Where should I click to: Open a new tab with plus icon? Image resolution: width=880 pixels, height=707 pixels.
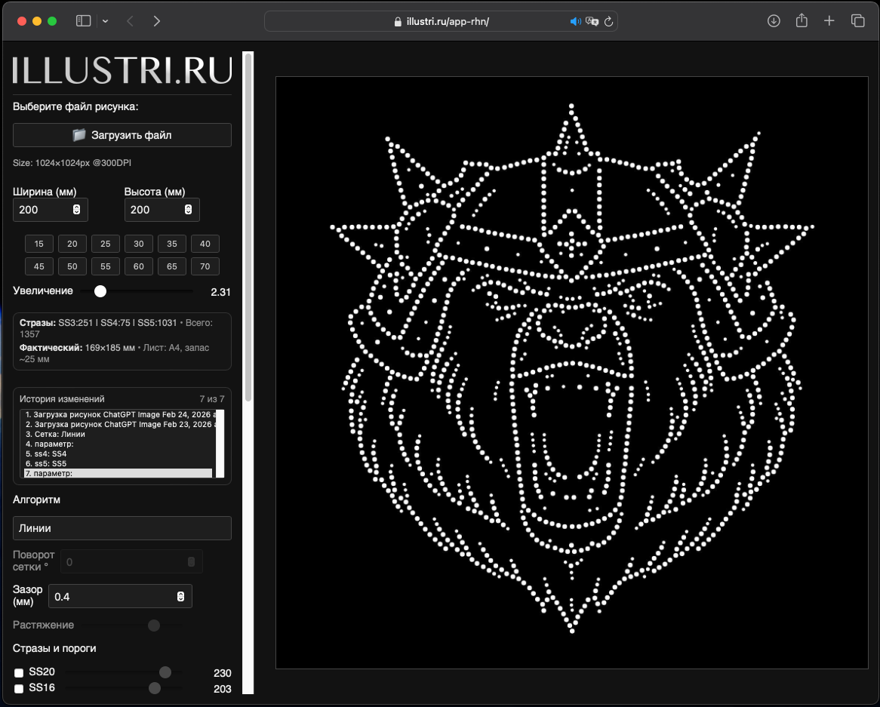click(x=829, y=21)
